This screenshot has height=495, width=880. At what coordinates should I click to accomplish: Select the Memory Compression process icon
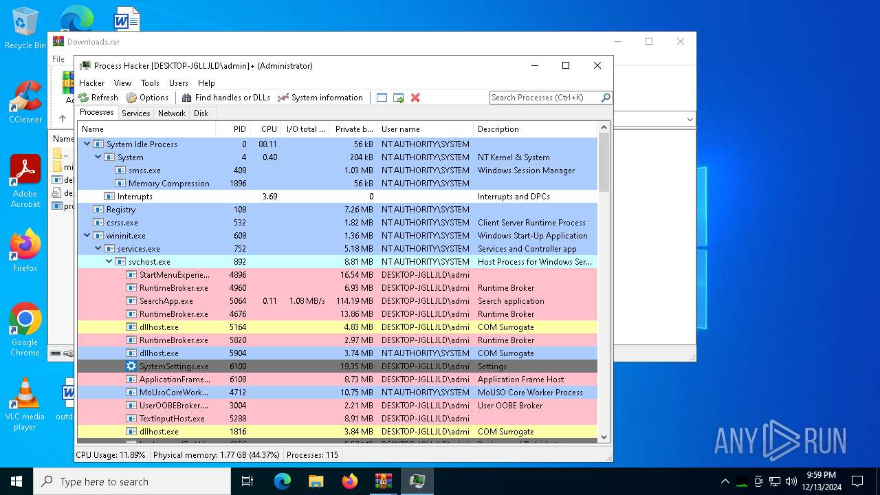(x=120, y=183)
